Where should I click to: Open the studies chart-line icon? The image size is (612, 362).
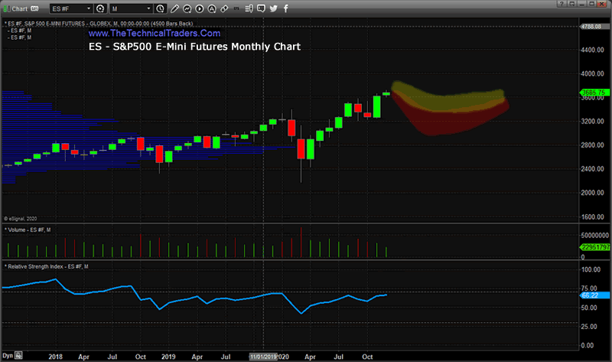coord(187,8)
